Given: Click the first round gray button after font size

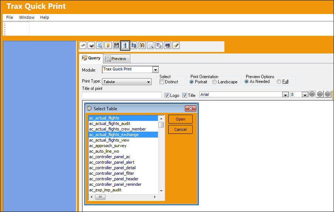Looking at the screenshot, I should coord(312,94).
